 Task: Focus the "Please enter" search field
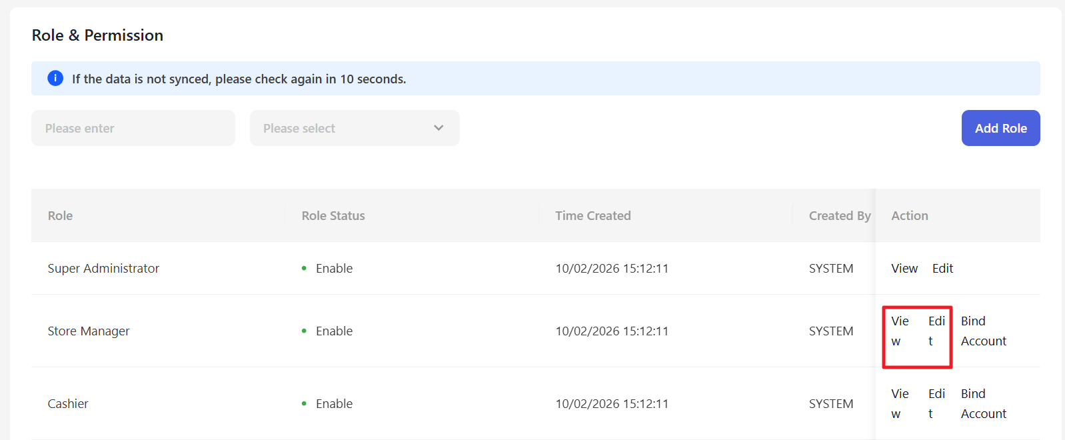point(133,128)
